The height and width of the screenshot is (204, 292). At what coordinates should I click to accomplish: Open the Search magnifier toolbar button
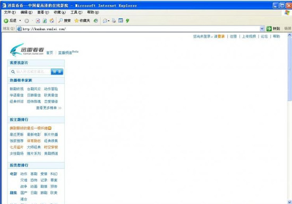[x=64, y=21]
